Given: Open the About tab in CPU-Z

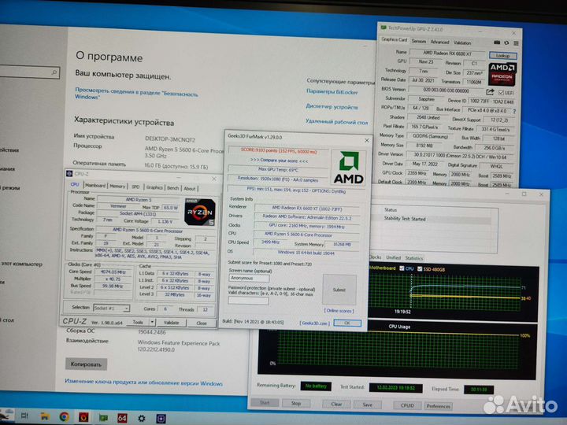Looking at the screenshot, I should [x=190, y=188].
